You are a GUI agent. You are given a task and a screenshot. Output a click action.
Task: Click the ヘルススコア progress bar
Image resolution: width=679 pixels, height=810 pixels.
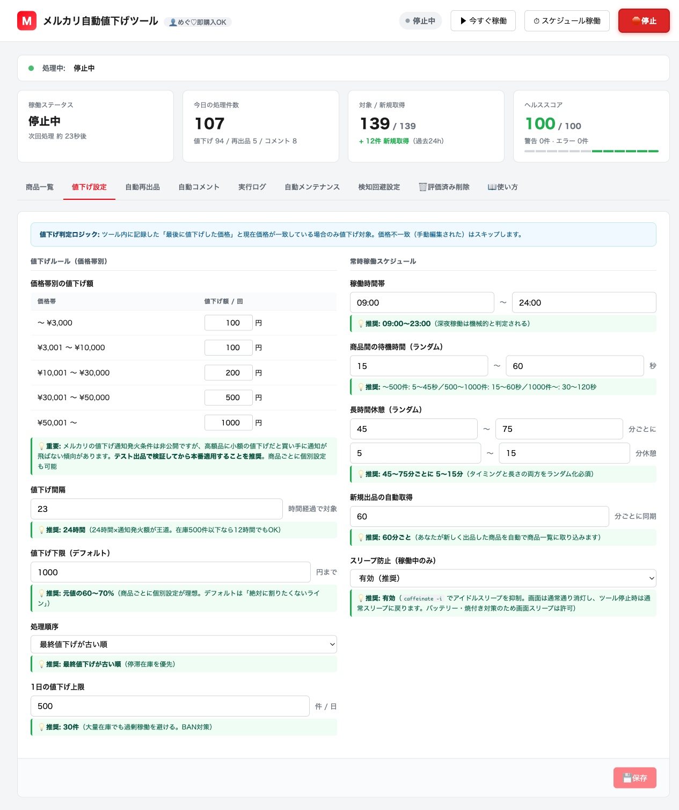(x=592, y=151)
